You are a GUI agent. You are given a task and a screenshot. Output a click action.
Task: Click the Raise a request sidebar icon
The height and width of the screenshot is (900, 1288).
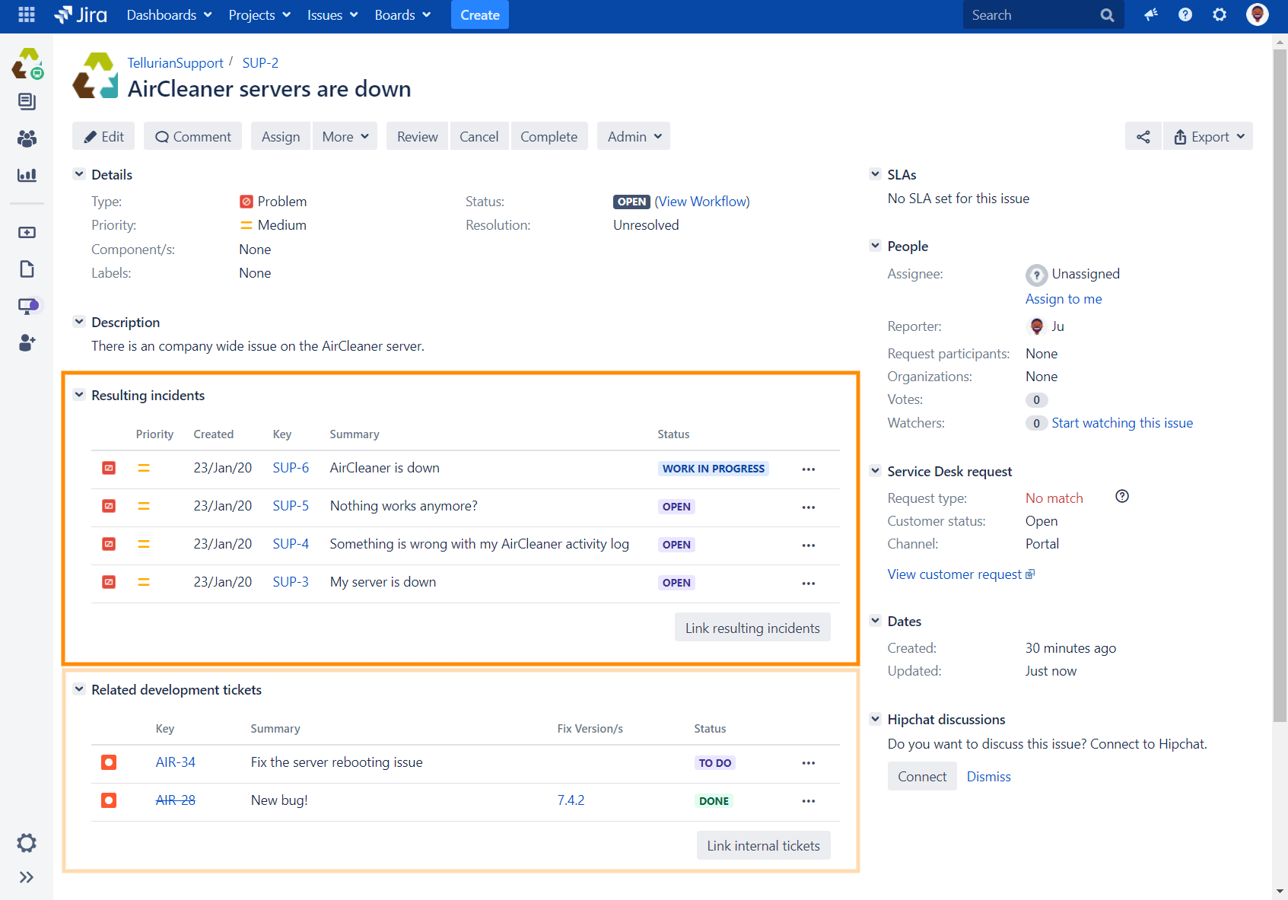pos(27,232)
